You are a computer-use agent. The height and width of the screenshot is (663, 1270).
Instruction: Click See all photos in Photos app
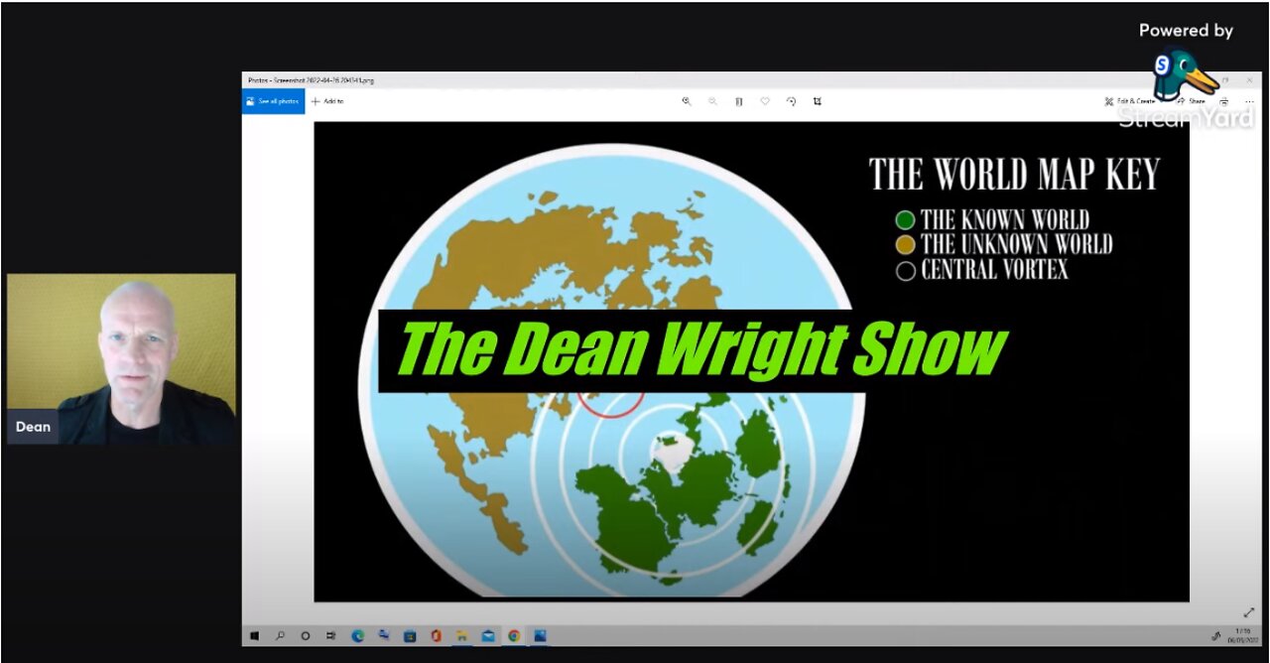(273, 101)
